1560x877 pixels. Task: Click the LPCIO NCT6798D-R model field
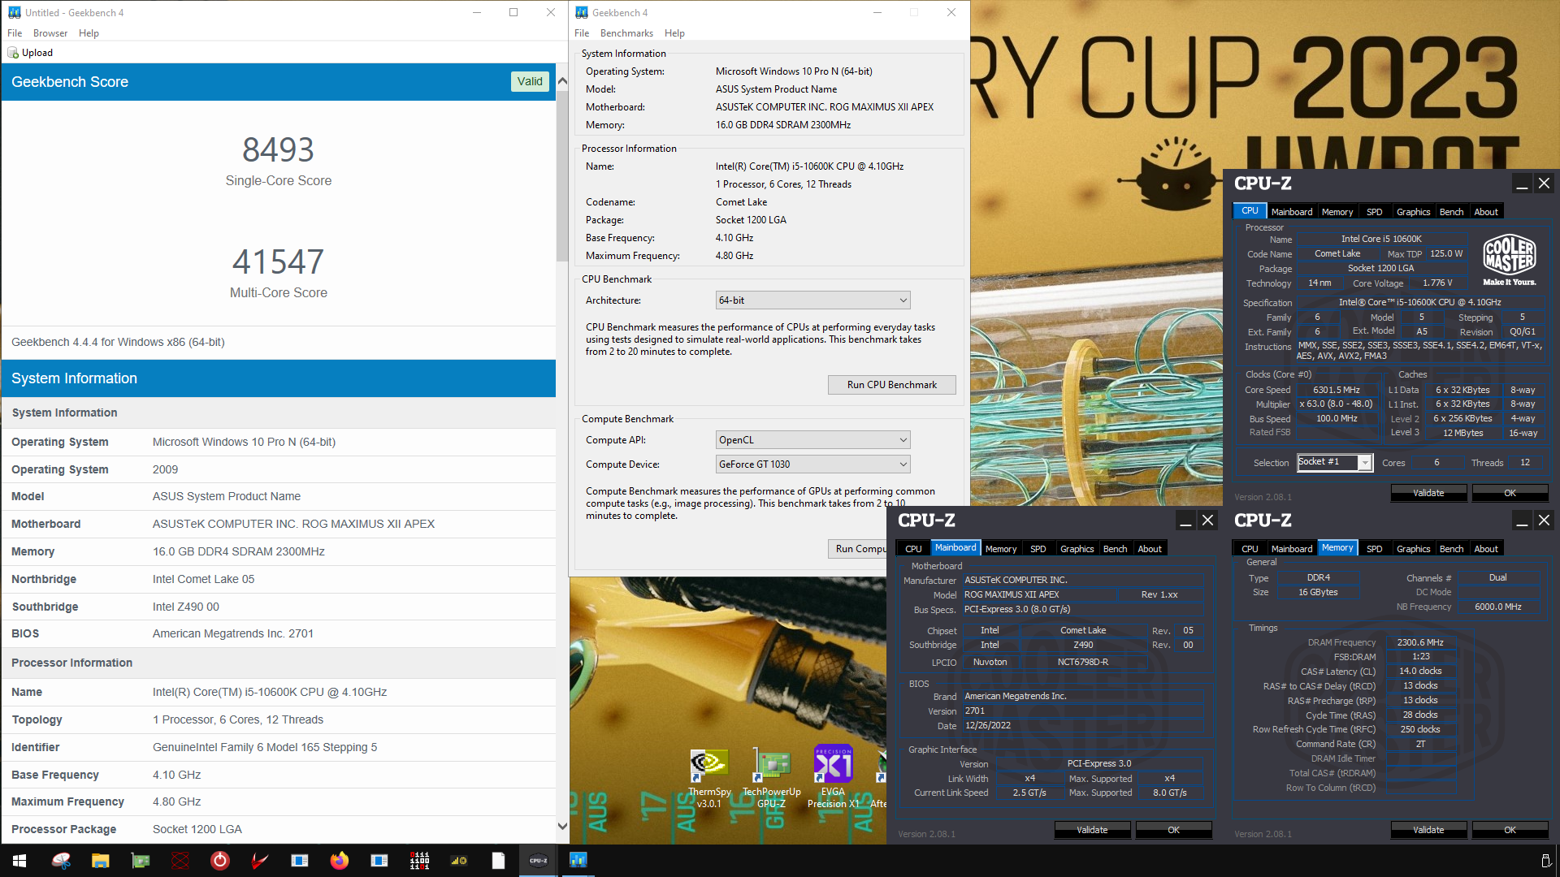(x=1082, y=662)
